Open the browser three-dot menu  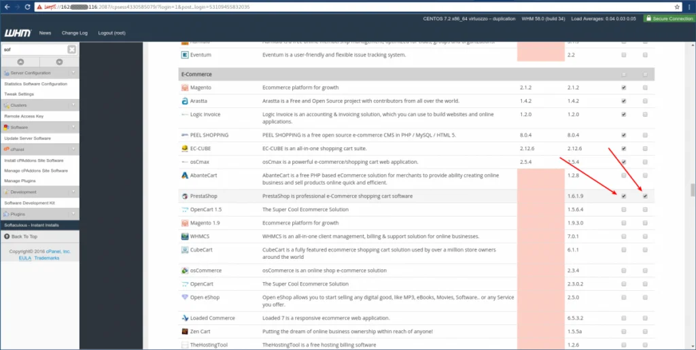coord(689,7)
